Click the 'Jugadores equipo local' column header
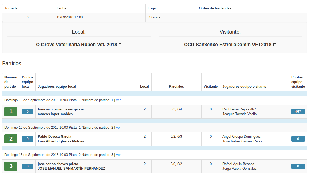The width and height of the screenshot is (309, 176). click(x=57, y=87)
